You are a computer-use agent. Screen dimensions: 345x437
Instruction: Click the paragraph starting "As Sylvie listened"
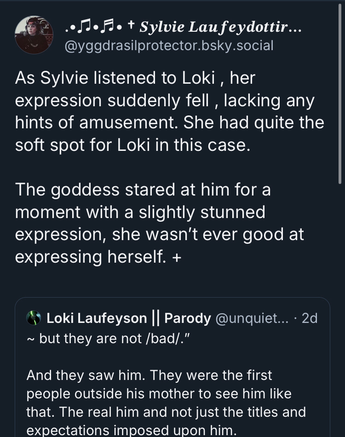[x=169, y=111]
